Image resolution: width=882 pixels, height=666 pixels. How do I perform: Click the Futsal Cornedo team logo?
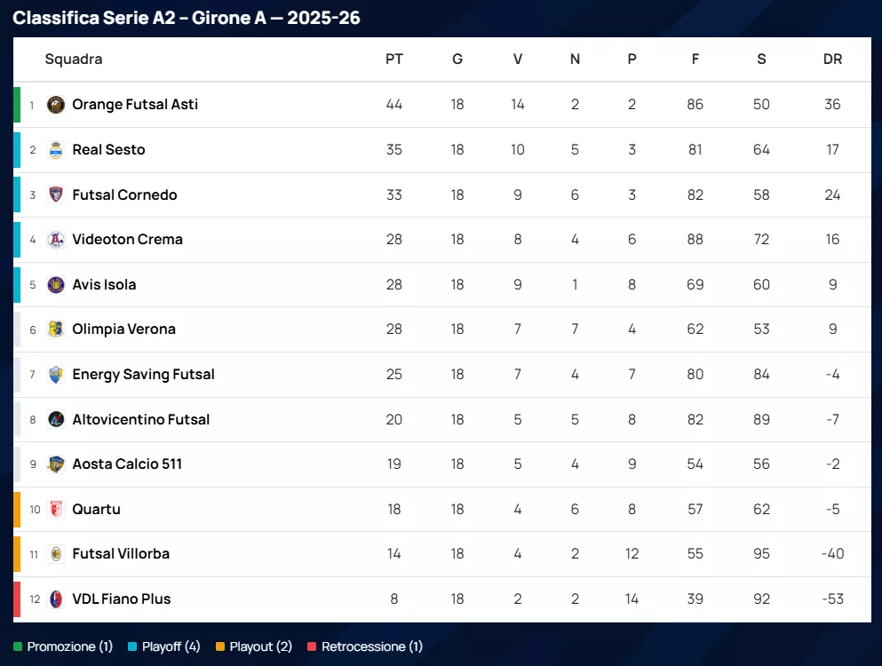[56, 195]
